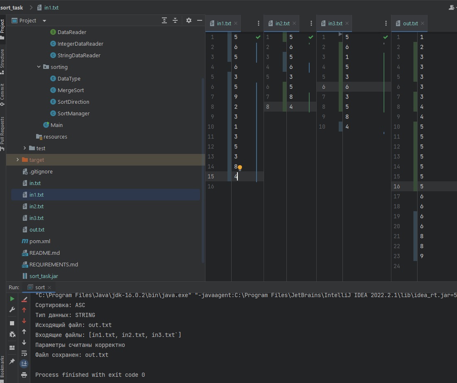Select the .gitignore file
The height and width of the screenshot is (383, 457).
click(41, 172)
